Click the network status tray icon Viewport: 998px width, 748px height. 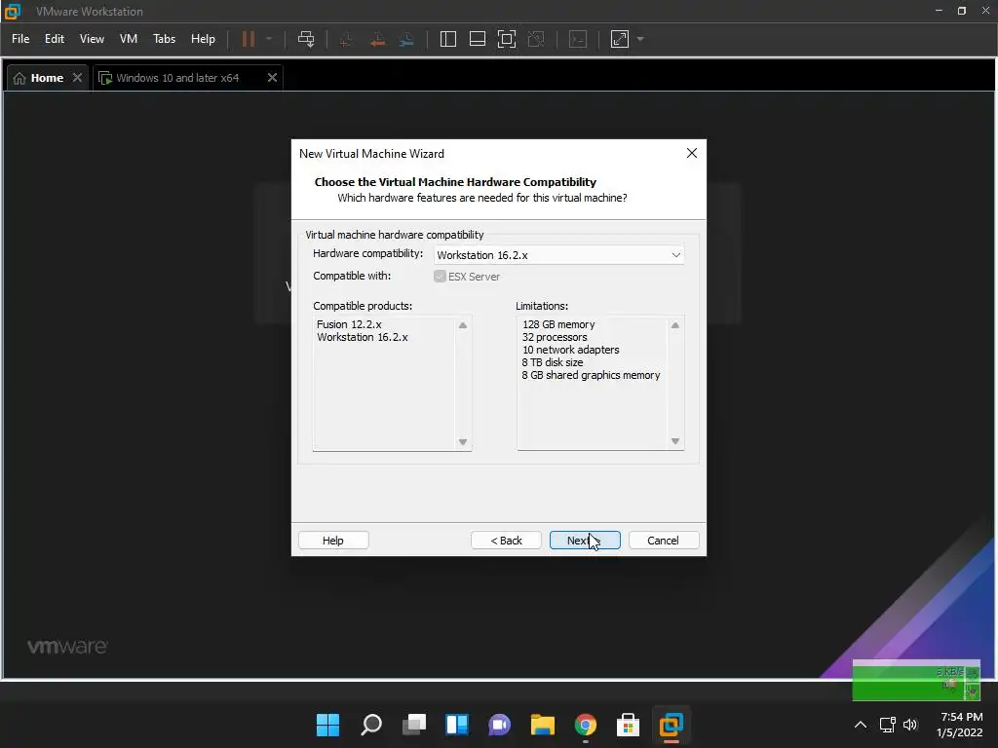click(x=887, y=725)
